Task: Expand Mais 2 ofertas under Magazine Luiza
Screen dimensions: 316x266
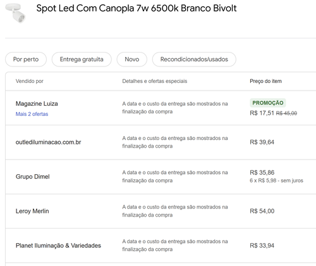Action: 32,114
